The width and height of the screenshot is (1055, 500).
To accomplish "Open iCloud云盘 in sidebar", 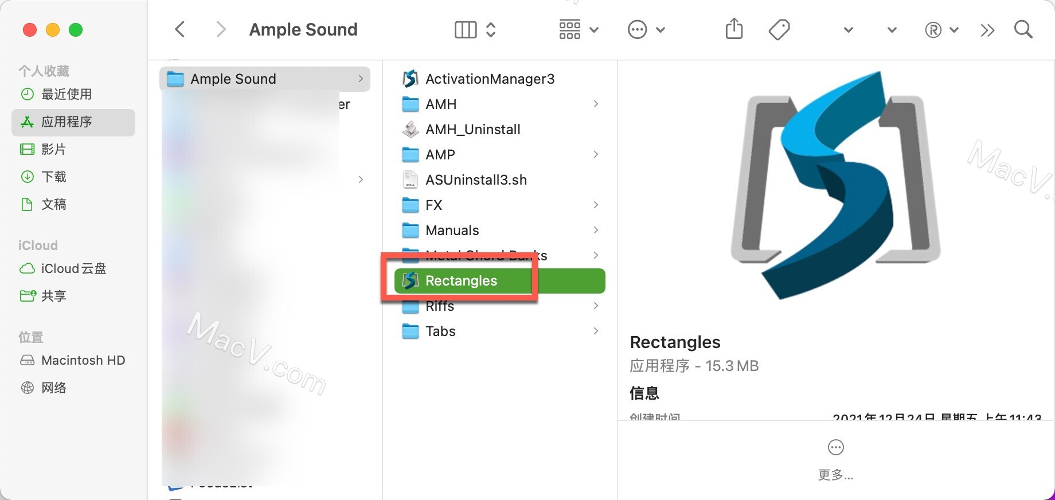I will coord(73,268).
